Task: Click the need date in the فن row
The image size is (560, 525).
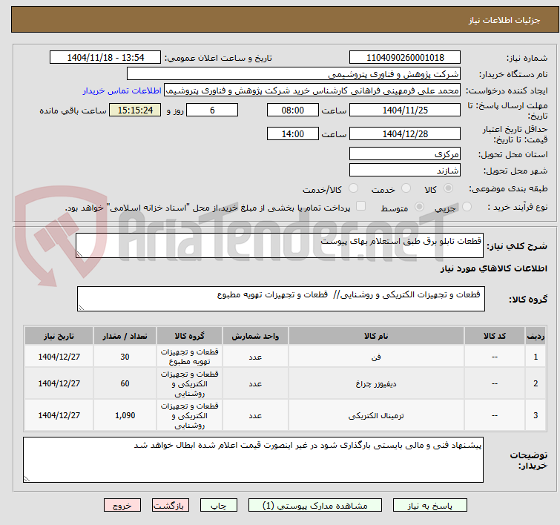Action: coord(59,357)
